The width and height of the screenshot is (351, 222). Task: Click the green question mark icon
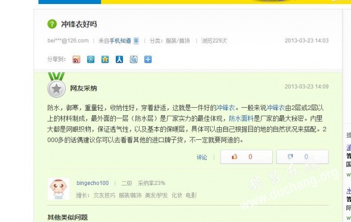52,24
